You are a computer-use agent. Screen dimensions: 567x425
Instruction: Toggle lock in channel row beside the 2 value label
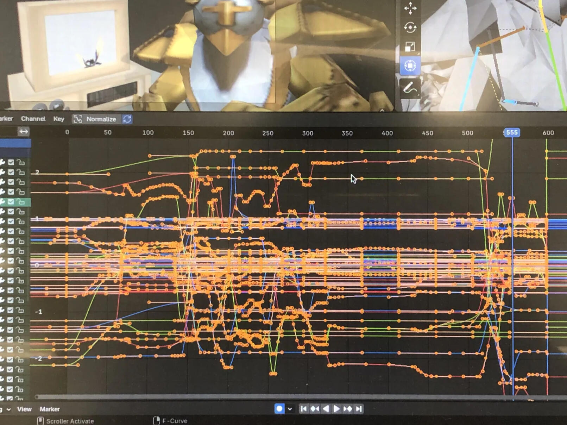pyautogui.click(x=21, y=172)
